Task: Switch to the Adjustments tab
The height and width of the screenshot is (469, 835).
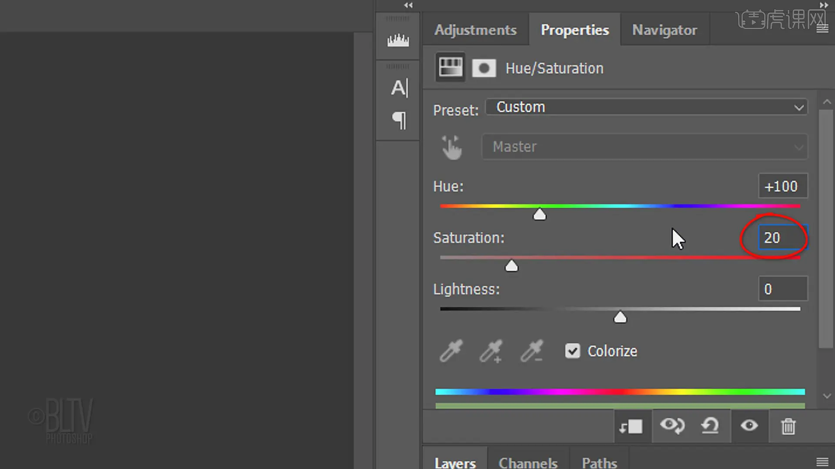Action: point(475,30)
